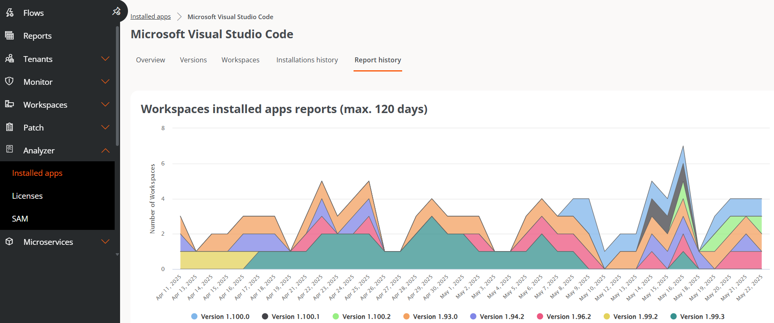
Task: Hide Version 1.96.2 series in legend
Action: pos(564,316)
